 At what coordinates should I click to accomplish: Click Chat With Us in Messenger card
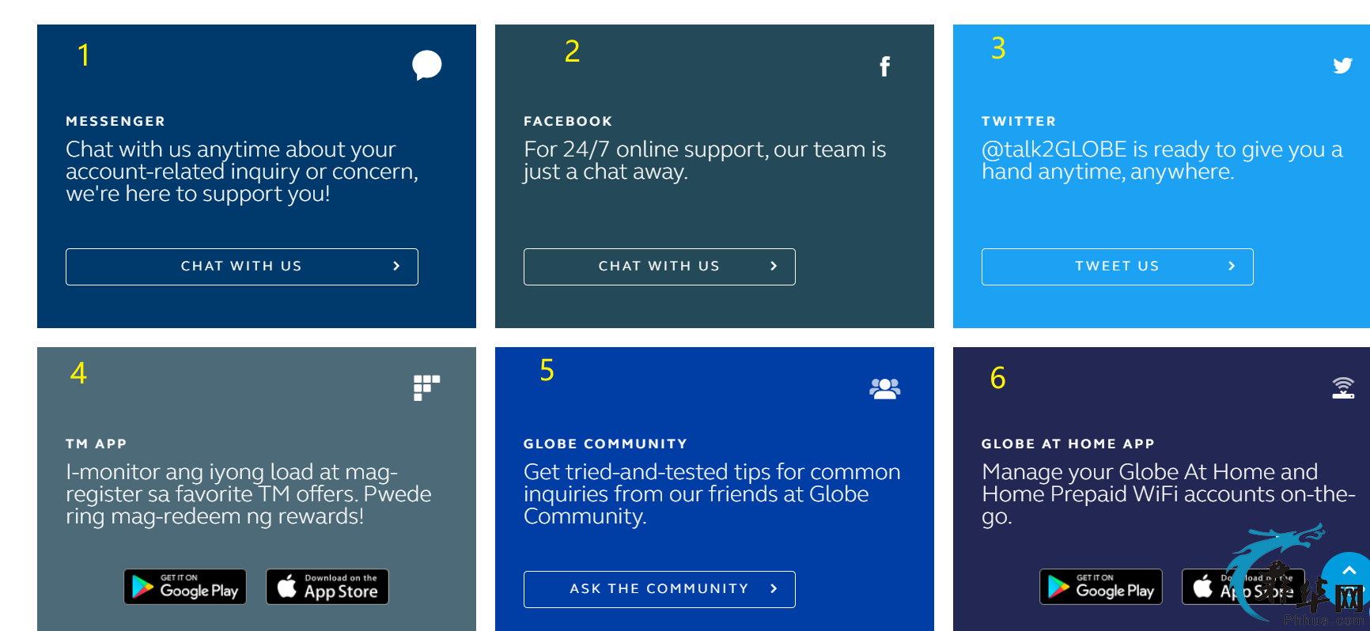tap(242, 266)
